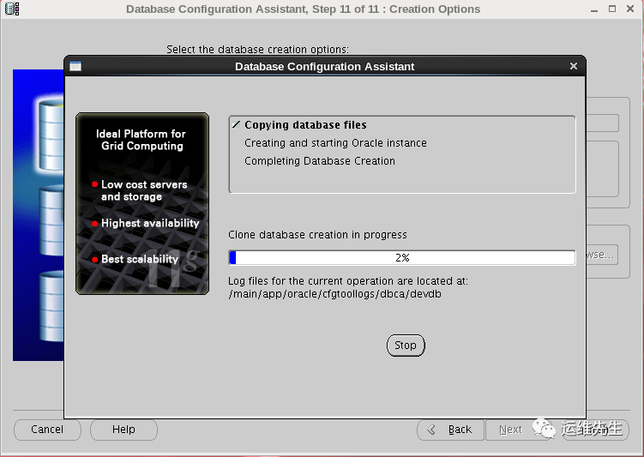Screen dimensions: 644x457
Task: Close the Database Configuration Assistant progress dialog
Action: tap(574, 66)
